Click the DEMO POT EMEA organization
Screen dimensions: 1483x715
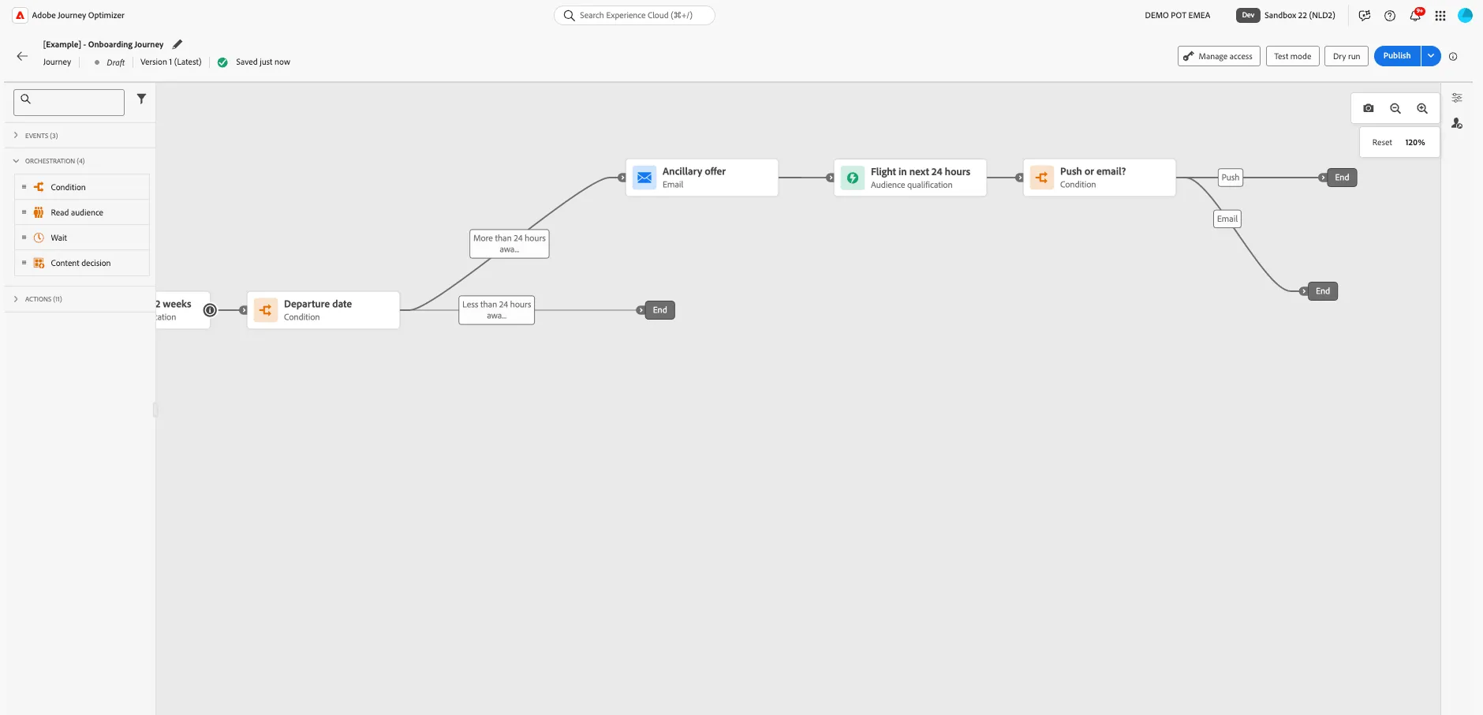pyautogui.click(x=1177, y=15)
